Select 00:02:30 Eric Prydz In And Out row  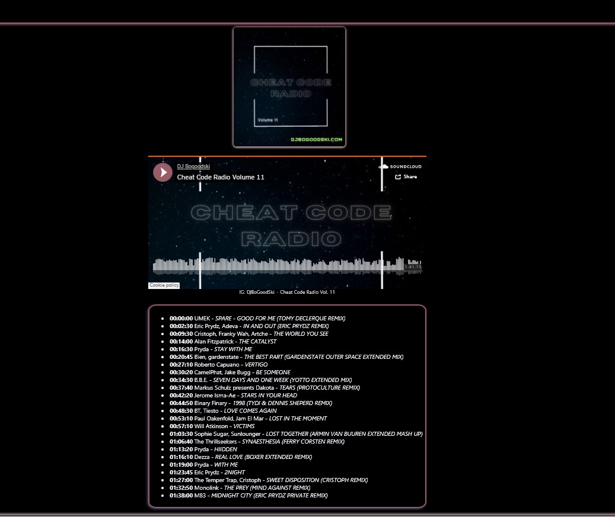[x=249, y=326]
